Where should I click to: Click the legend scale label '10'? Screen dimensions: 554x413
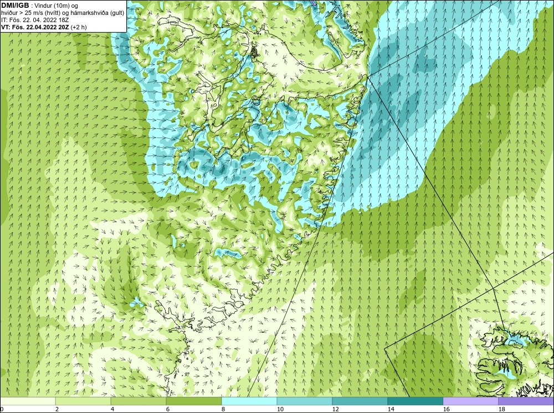click(280, 409)
